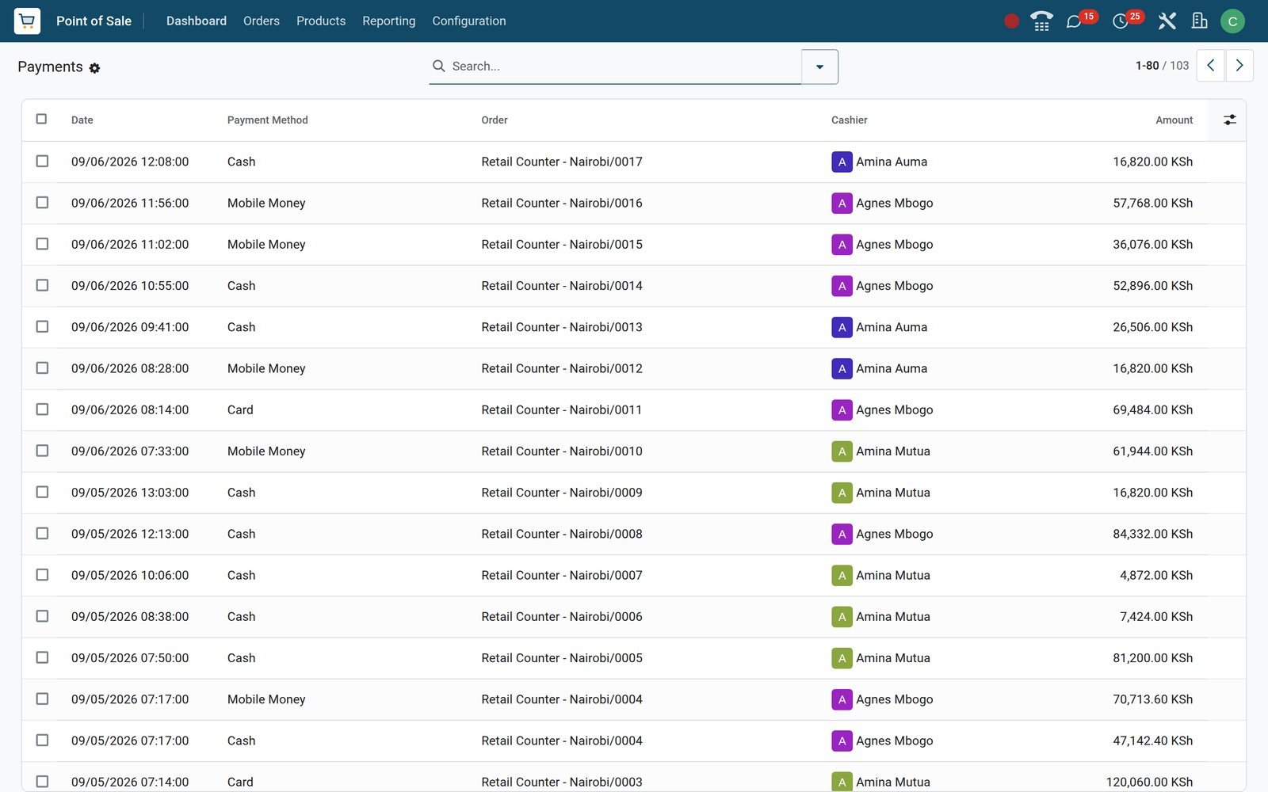This screenshot has height=792, width=1268.
Task: Select the row for order Nairobi/0009
Action: [42, 492]
